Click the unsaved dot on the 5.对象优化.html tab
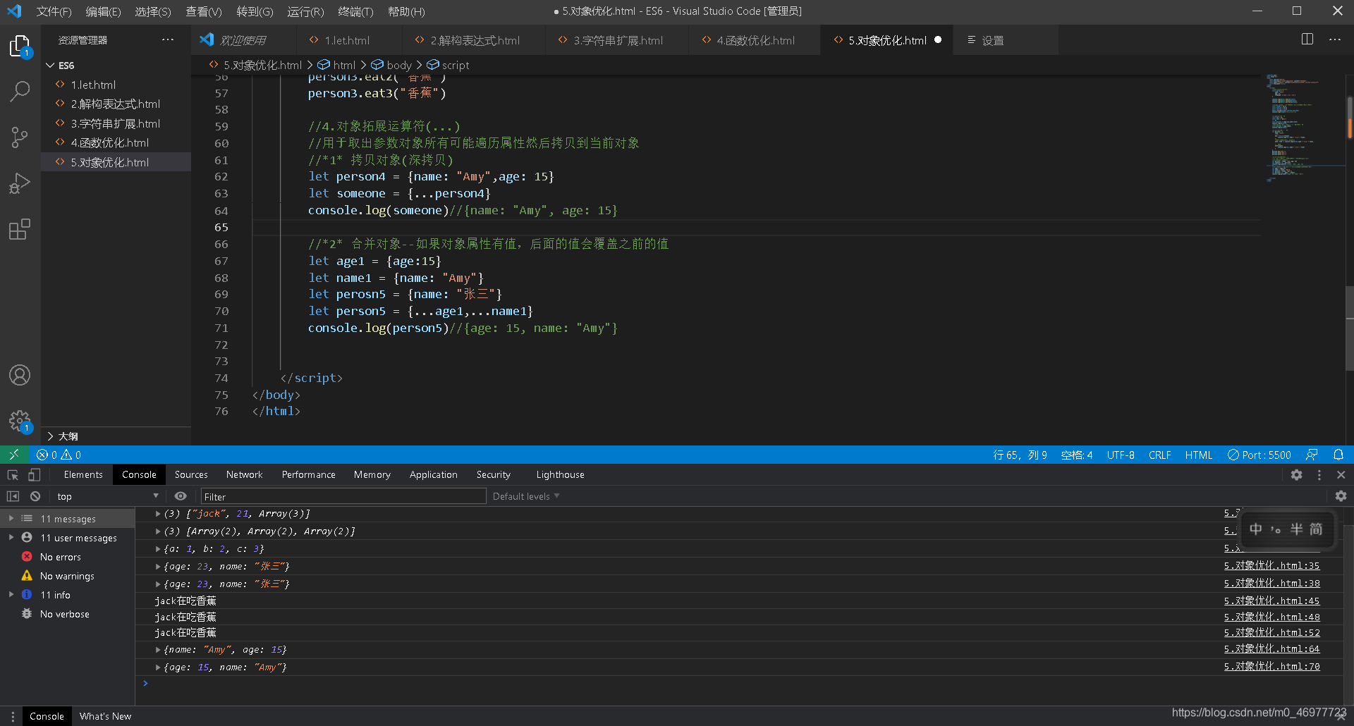The width and height of the screenshot is (1354, 726). [938, 40]
